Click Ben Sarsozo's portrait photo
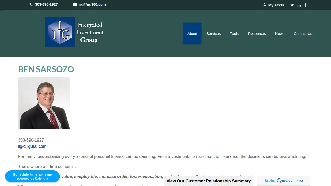This screenshot has width=331, height=186. (x=44, y=103)
